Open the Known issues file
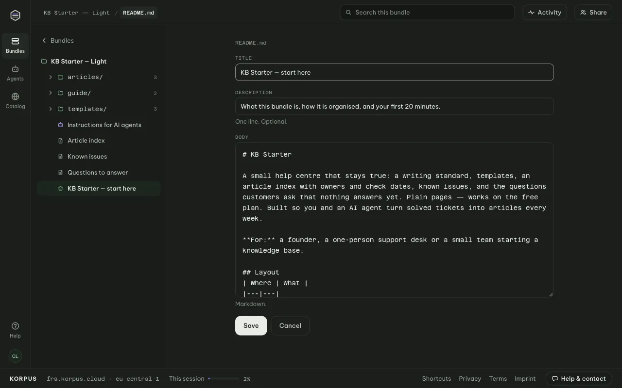 click(x=99, y=157)
